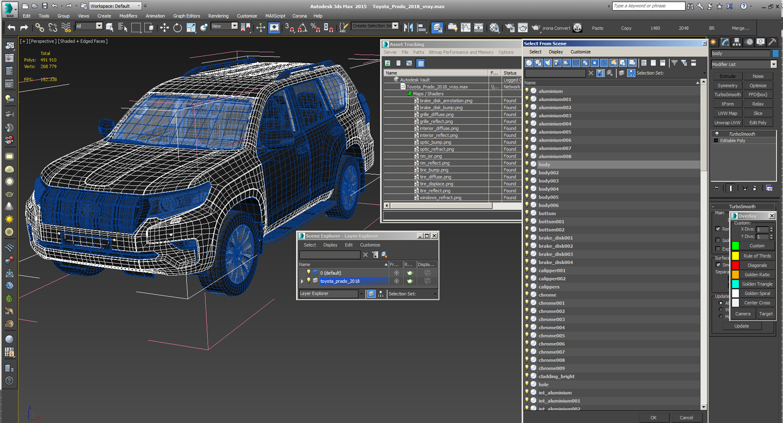Toggle the Percent Snap button
Image resolution: width=783 pixels, height=423 pixels.
(315, 27)
